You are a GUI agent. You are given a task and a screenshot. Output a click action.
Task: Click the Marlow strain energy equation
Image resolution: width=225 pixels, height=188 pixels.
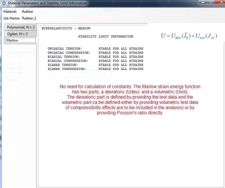tap(189, 36)
